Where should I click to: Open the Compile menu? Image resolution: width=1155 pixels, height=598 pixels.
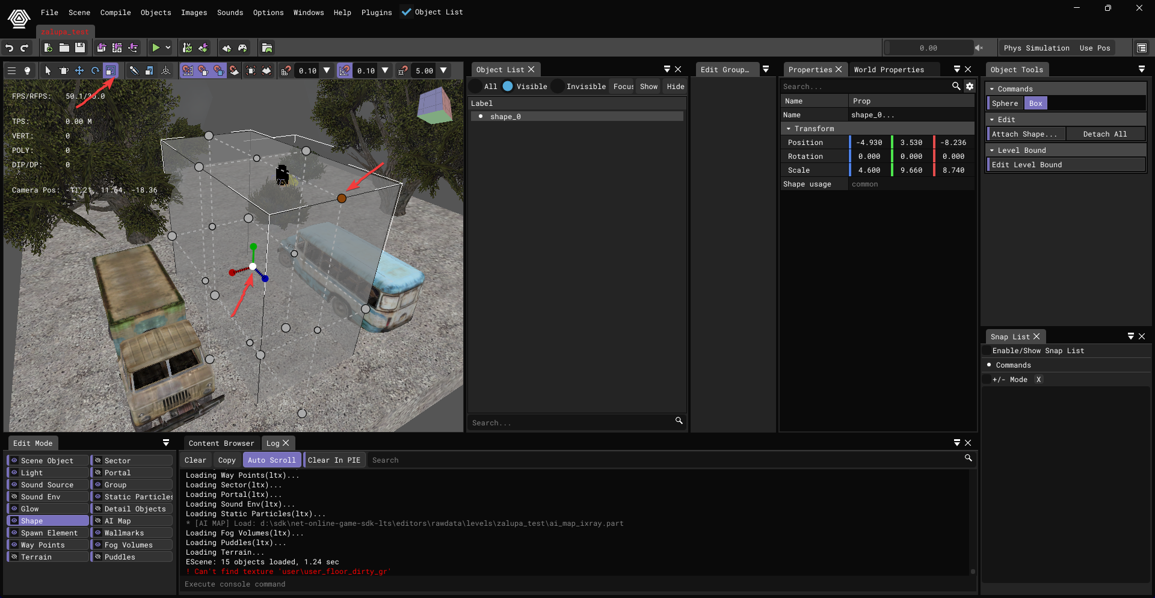[115, 12]
